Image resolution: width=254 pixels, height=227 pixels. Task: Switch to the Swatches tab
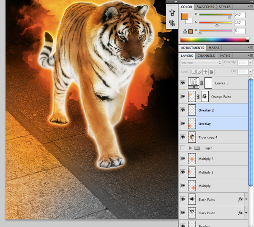pos(205,7)
